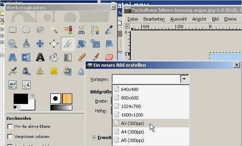The image size is (242, 146).
Task: Choose the 1600x1200 template
Action: pyautogui.click(x=151, y=114)
